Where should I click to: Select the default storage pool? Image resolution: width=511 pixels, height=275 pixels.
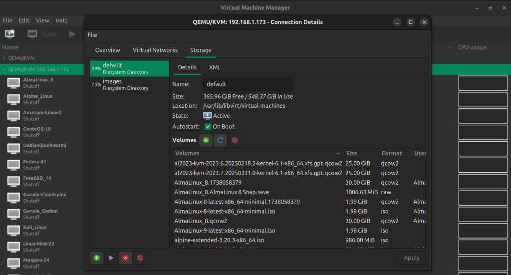[129, 68]
